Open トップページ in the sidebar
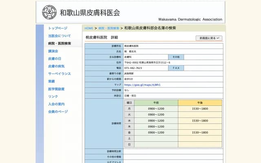This screenshot has height=163, width=261. pyautogui.click(x=58, y=28)
